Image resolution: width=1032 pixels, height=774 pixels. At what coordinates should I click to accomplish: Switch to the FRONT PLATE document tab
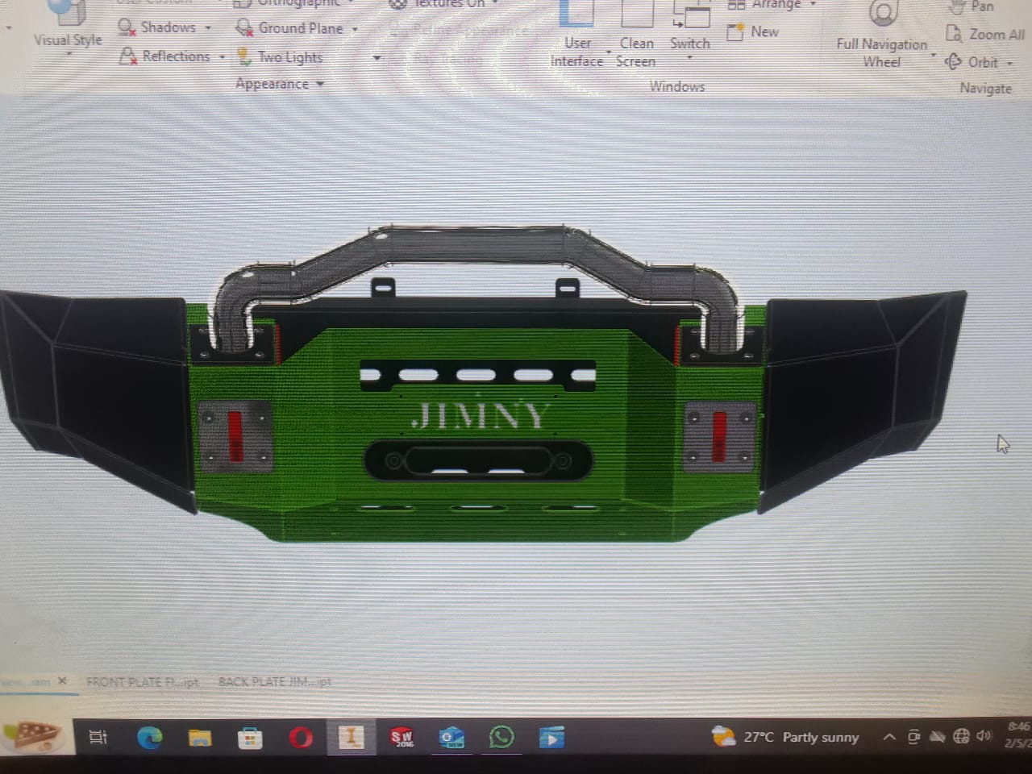click(142, 682)
